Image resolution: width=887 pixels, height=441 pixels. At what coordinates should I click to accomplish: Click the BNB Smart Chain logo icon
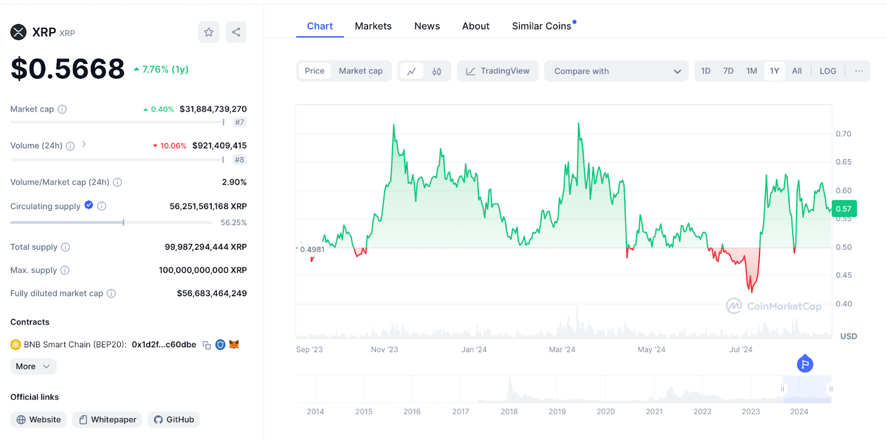coord(16,344)
